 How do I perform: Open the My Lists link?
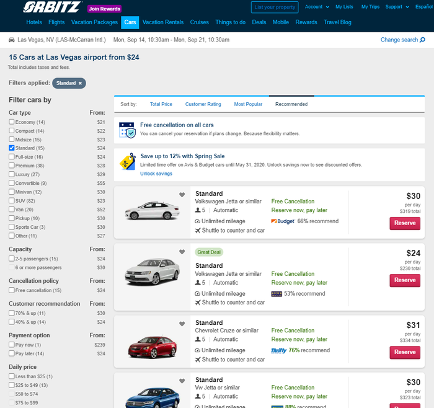point(344,7)
